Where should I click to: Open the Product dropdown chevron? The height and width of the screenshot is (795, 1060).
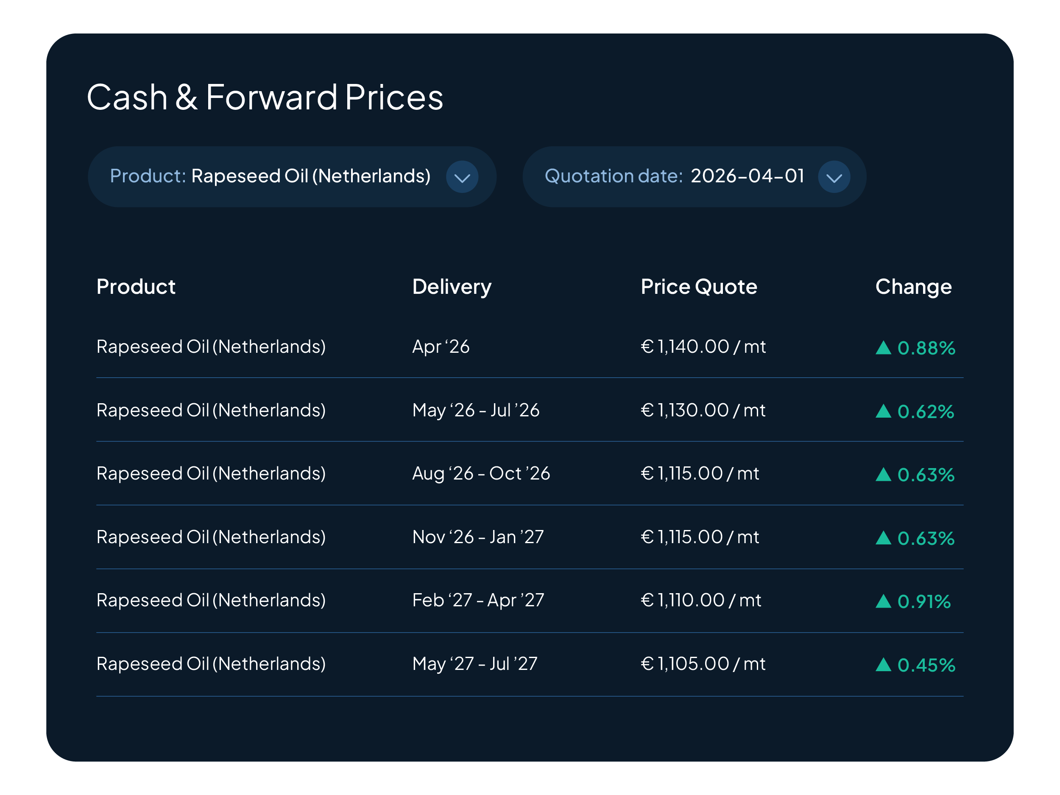[x=462, y=177]
